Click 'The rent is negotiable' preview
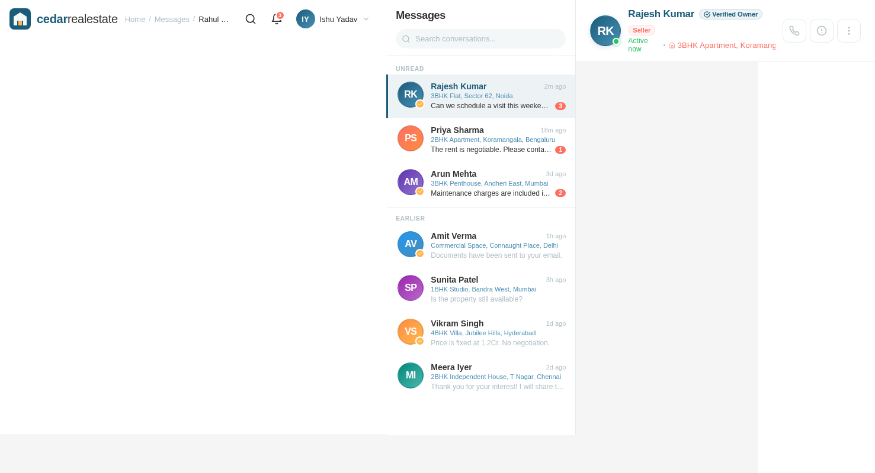875x473 pixels. click(491, 150)
